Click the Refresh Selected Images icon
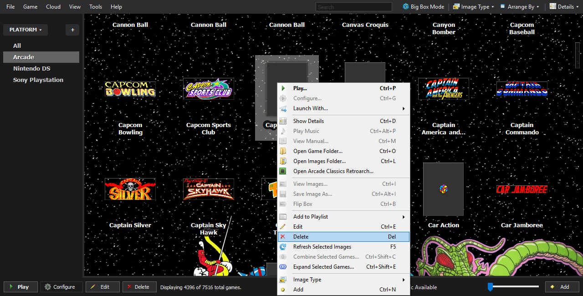This screenshot has height=296, width=583. coord(283,247)
